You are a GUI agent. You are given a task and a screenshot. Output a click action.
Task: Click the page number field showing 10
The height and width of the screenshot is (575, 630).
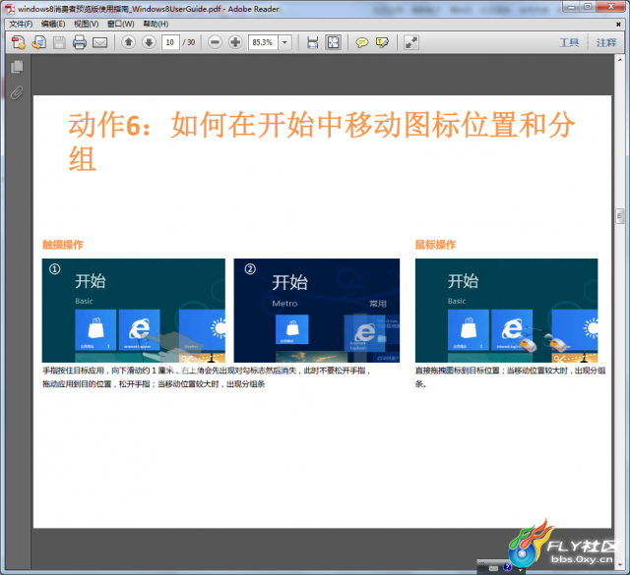tap(170, 42)
